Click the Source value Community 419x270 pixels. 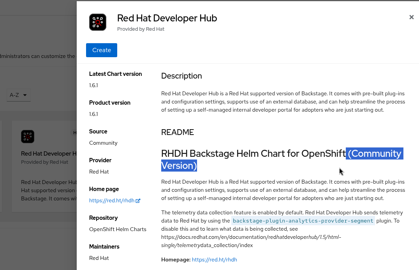pyautogui.click(x=103, y=143)
